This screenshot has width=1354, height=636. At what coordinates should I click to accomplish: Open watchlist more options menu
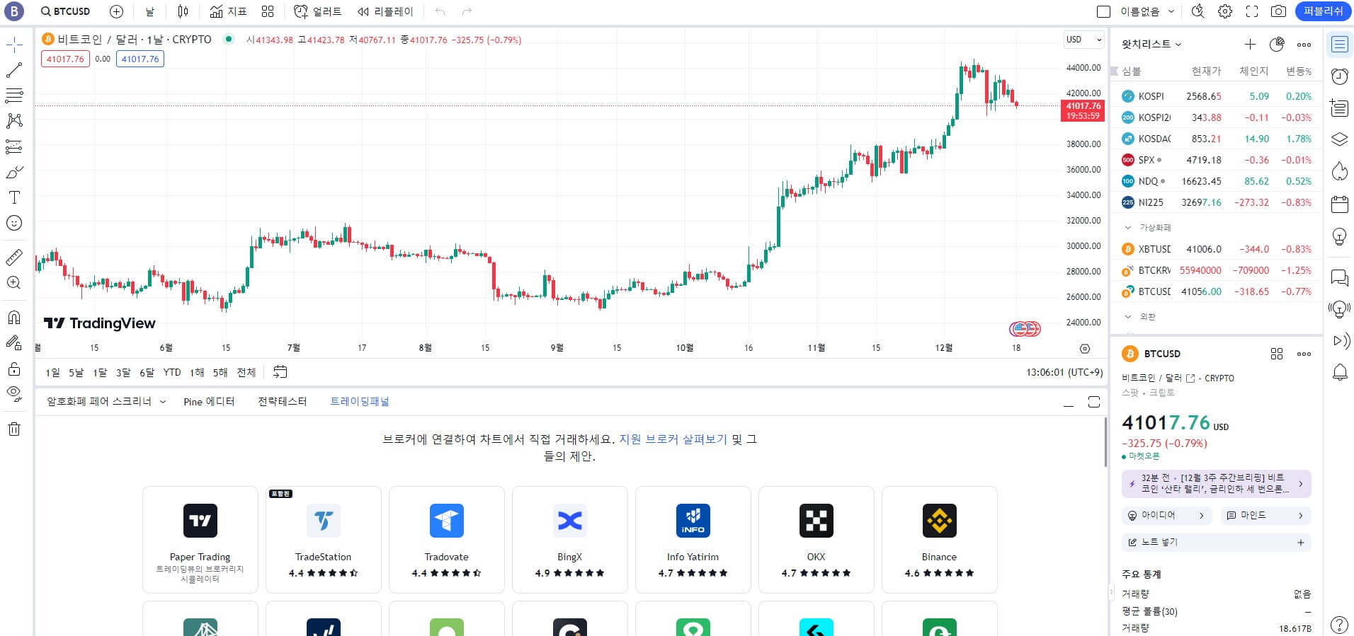click(x=1304, y=45)
